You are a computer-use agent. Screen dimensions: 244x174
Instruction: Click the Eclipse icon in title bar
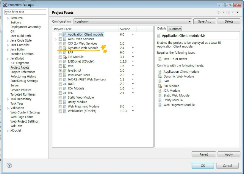5,5
